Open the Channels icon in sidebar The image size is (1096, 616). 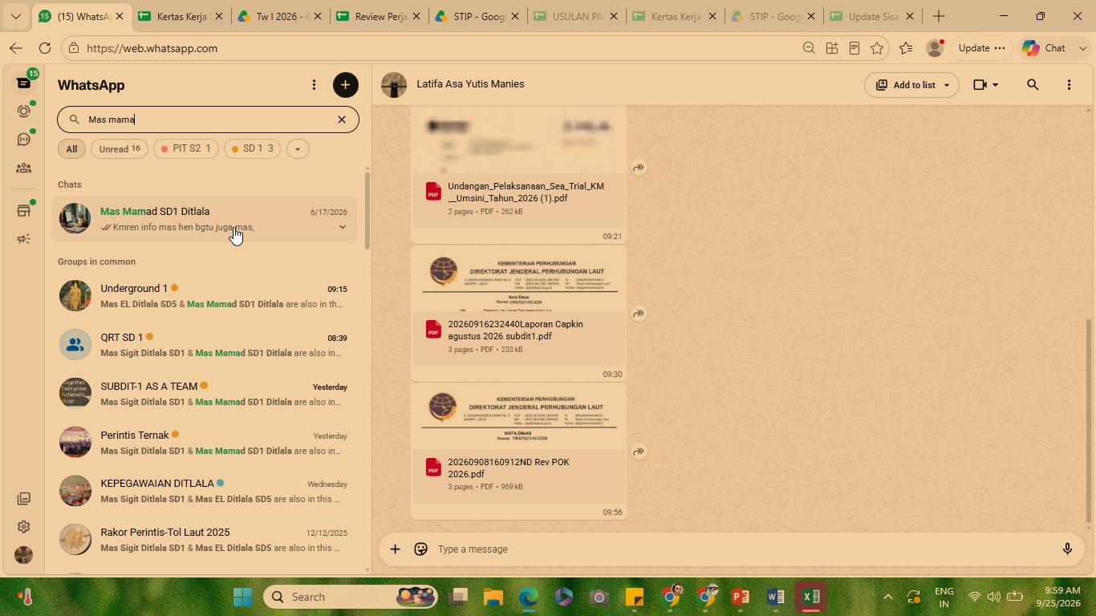pyautogui.click(x=24, y=140)
